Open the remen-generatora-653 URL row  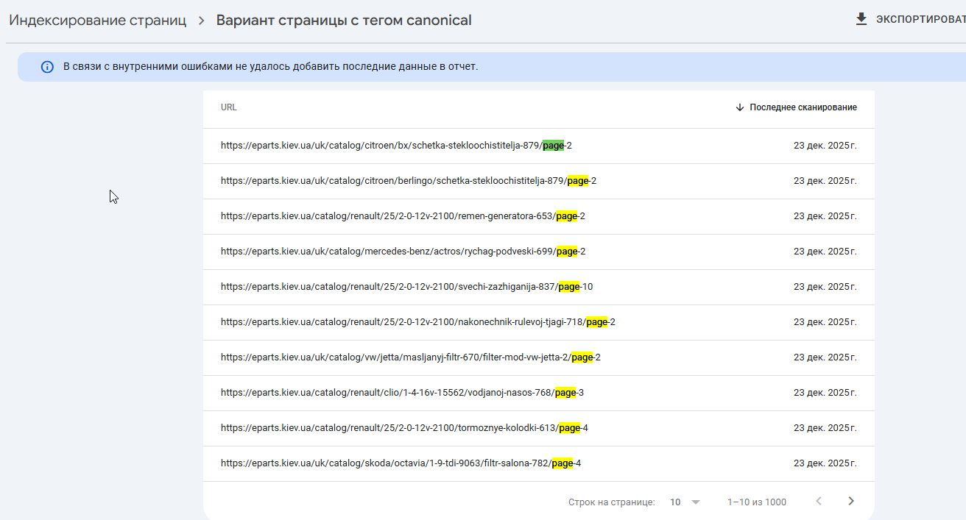tap(403, 216)
